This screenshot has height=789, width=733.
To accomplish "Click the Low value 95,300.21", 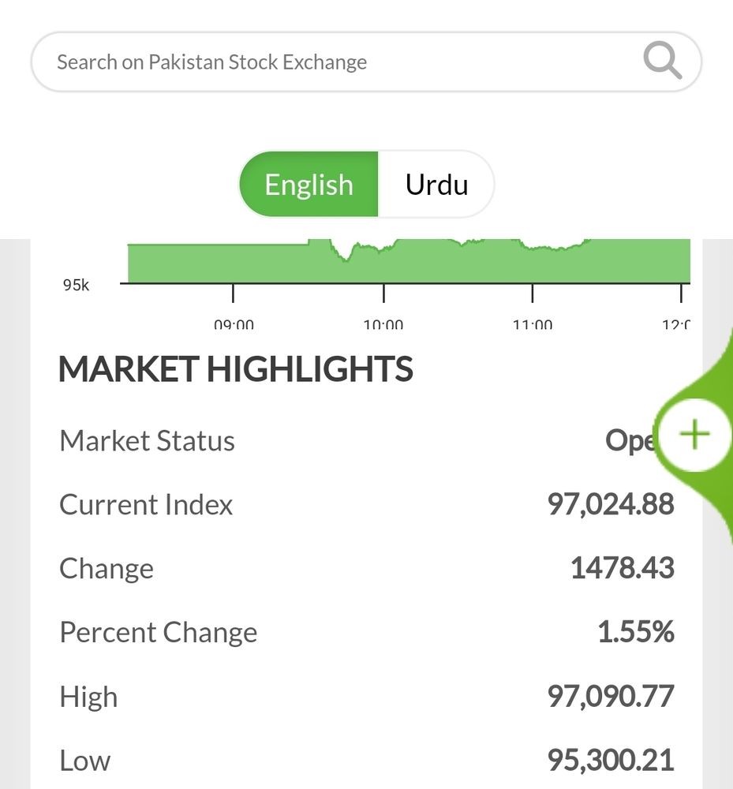I will click(610, 761).
